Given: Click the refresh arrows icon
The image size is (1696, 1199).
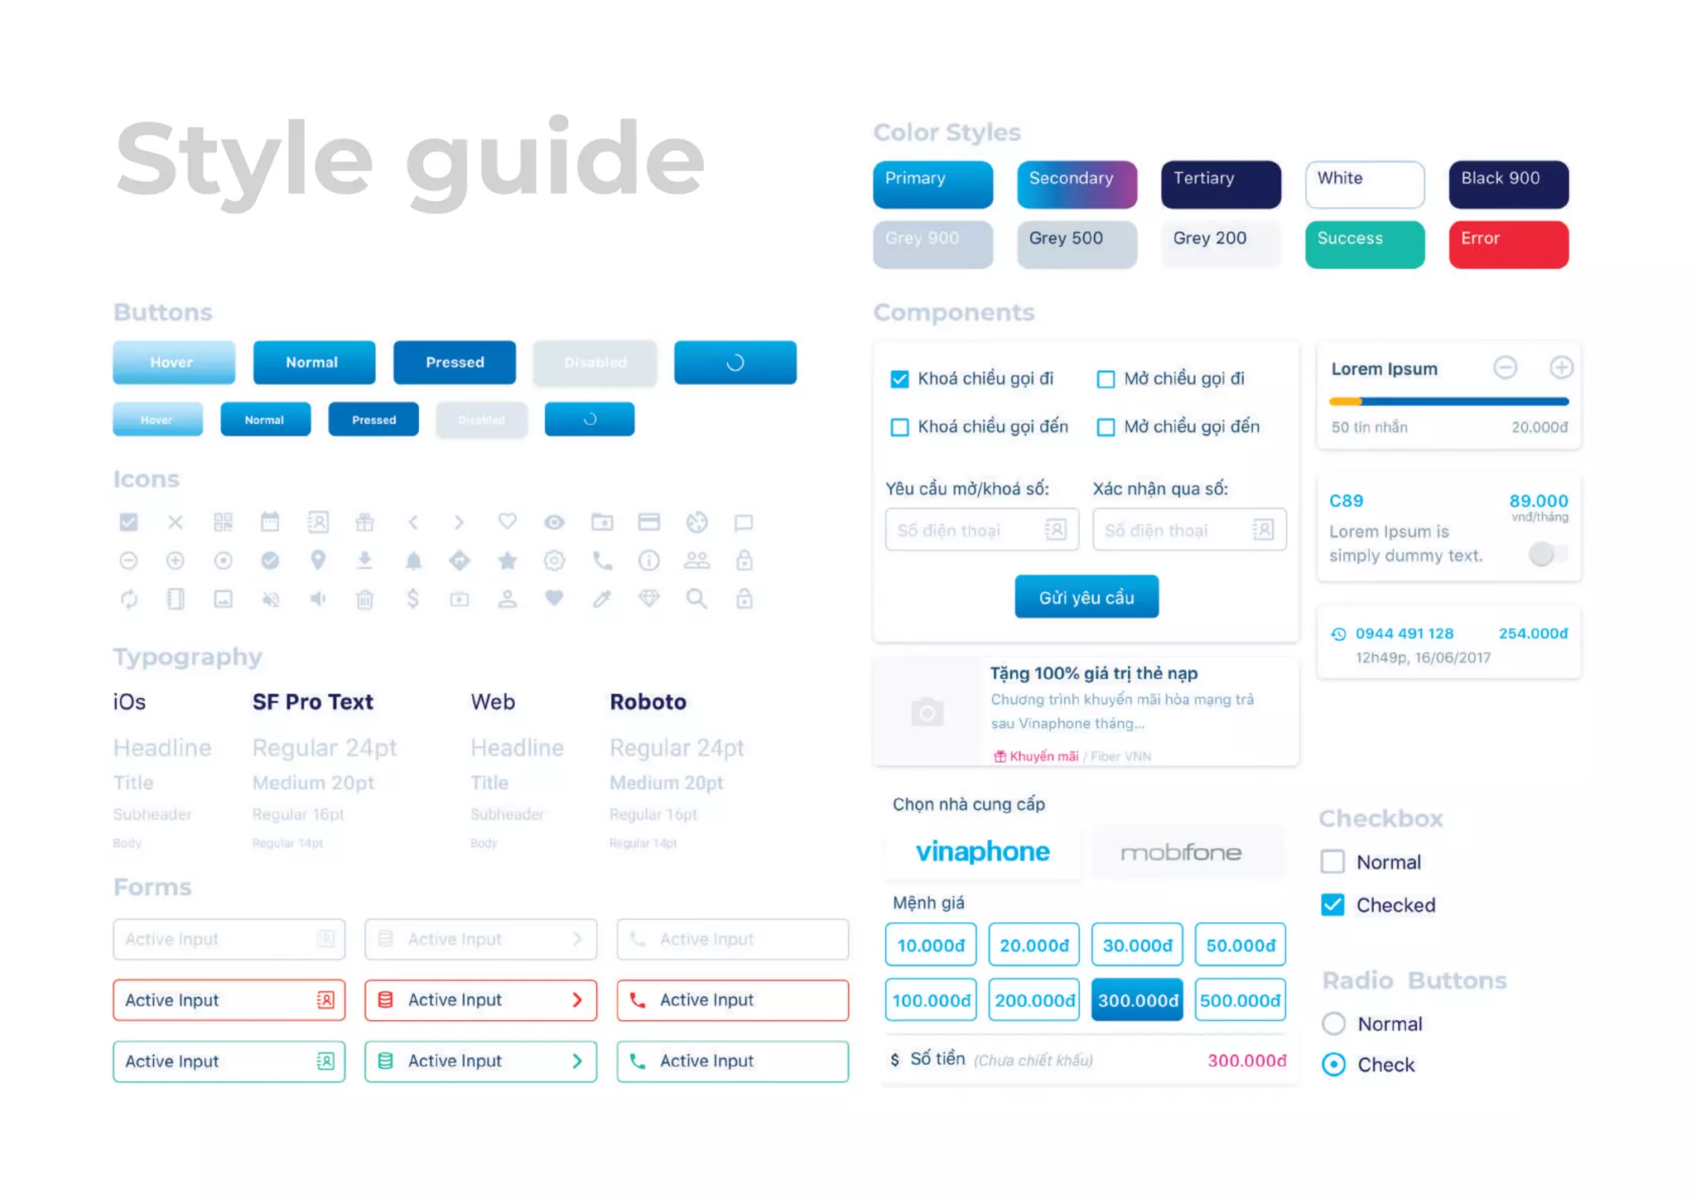Looking at the screenshot, I should (x=128, y=598).
